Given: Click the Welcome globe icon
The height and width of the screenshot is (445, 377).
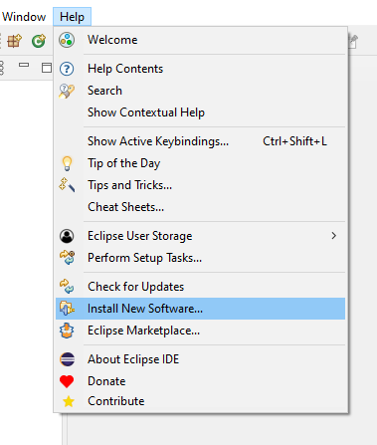Looking at the screenshot, I should click(67, 40).
